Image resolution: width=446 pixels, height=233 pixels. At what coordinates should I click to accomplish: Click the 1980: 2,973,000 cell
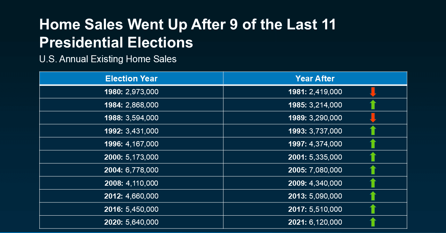click(131, 92)
